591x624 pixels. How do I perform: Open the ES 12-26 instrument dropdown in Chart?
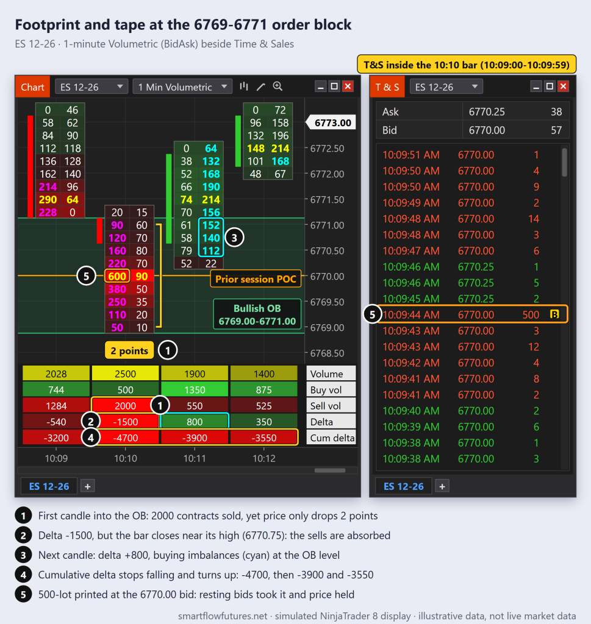tap(91, 87)
